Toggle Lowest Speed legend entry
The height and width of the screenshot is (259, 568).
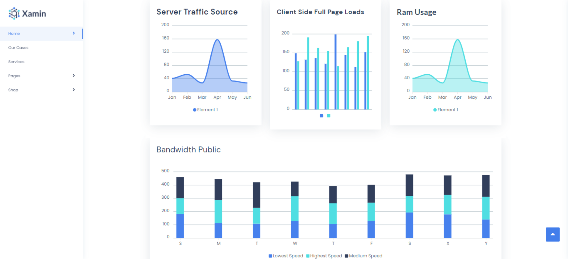(x=286, y=256)
